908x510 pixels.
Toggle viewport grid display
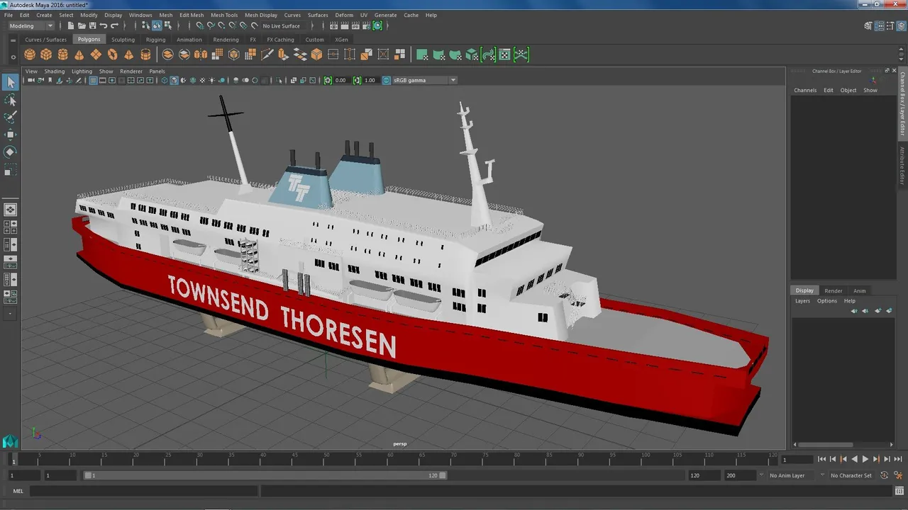(x=93, y=80)
